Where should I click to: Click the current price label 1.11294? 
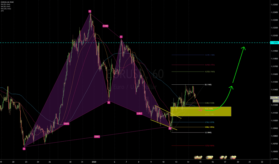[274, 98]
